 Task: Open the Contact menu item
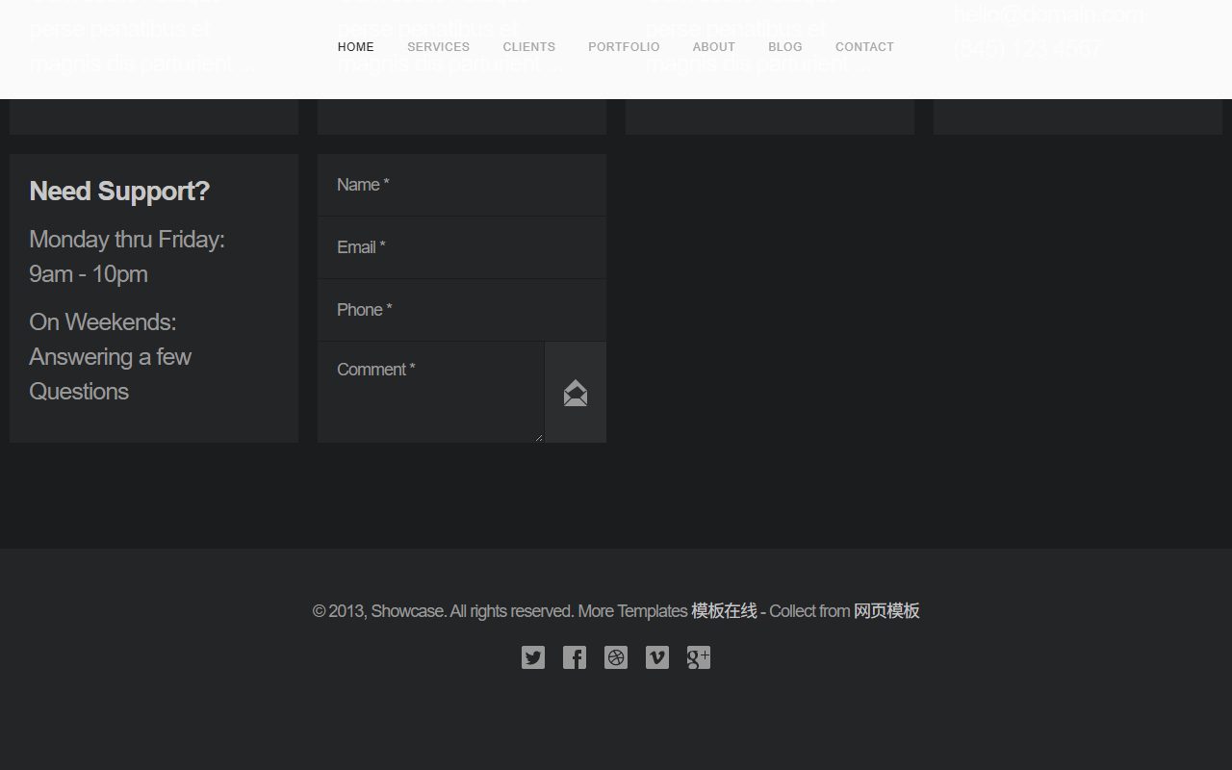[864, 46]
